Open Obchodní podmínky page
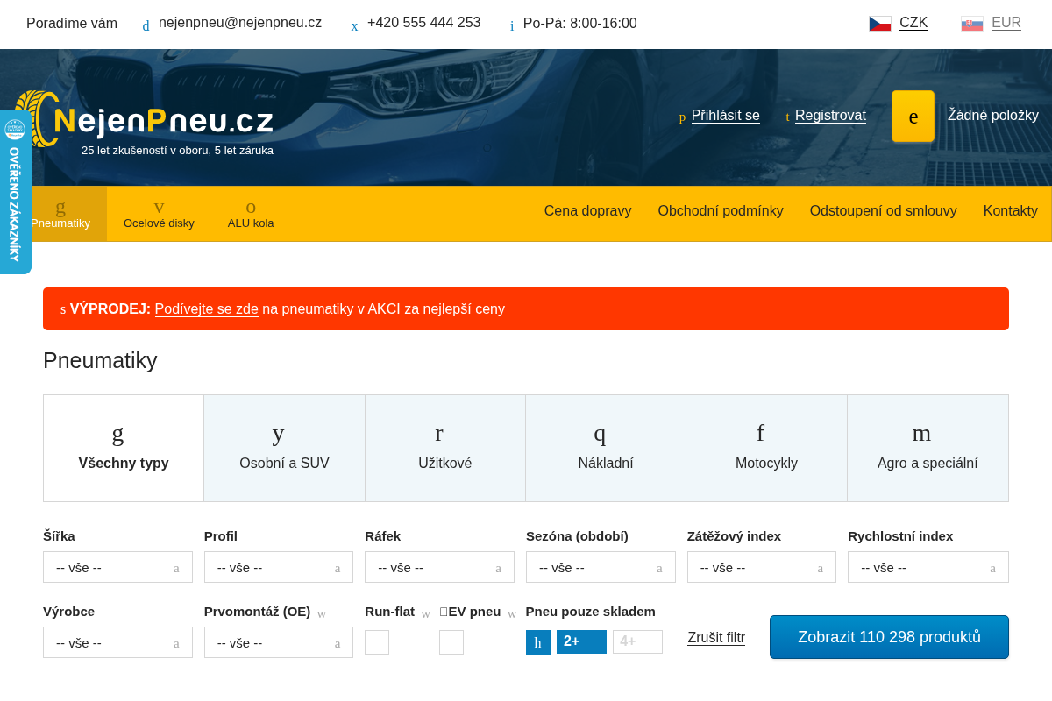The height and width of the screenshot is (701, 1052). 721,211
